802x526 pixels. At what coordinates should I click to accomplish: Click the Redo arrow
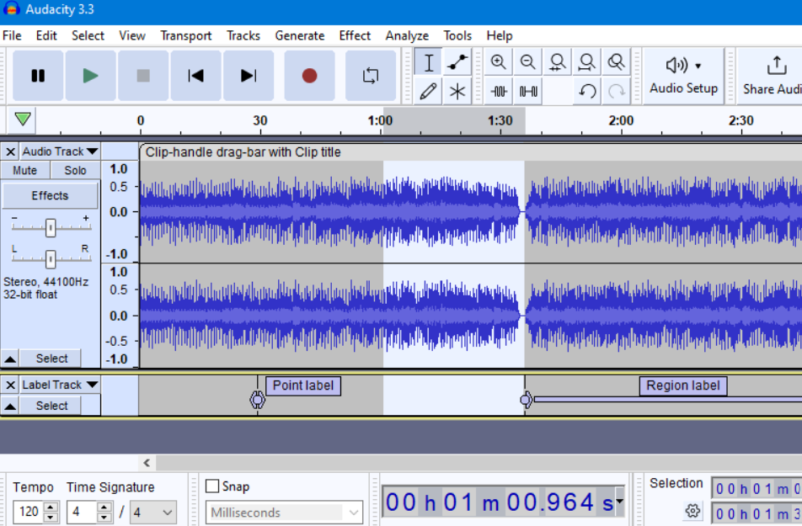coord(617,92)
